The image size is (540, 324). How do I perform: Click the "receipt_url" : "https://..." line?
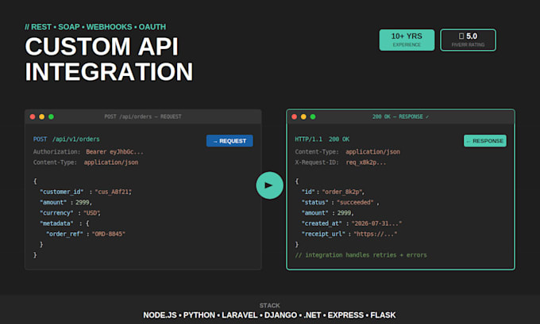click(x=349, y=234)
